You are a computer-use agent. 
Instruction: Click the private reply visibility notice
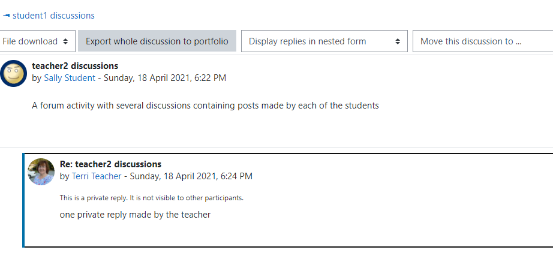click(x=152, y=198)
